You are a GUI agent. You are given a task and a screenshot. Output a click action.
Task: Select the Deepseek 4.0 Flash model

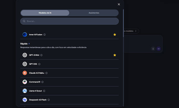point(70,100)
